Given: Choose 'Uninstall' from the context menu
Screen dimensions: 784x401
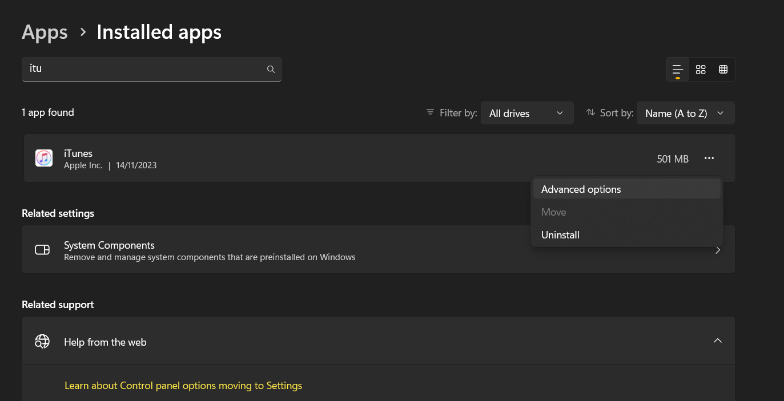Looking at the screenshot, I should (560, 235).
